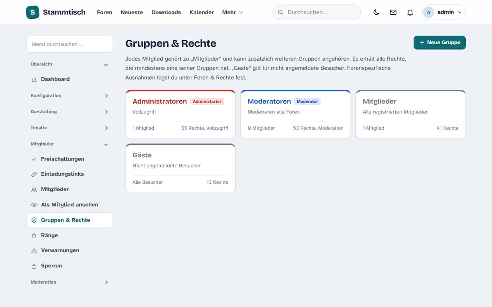This screenshot has height=307, width=492.
Task: Open Kalender in the top navigation
Action: (x=202, y=12)
